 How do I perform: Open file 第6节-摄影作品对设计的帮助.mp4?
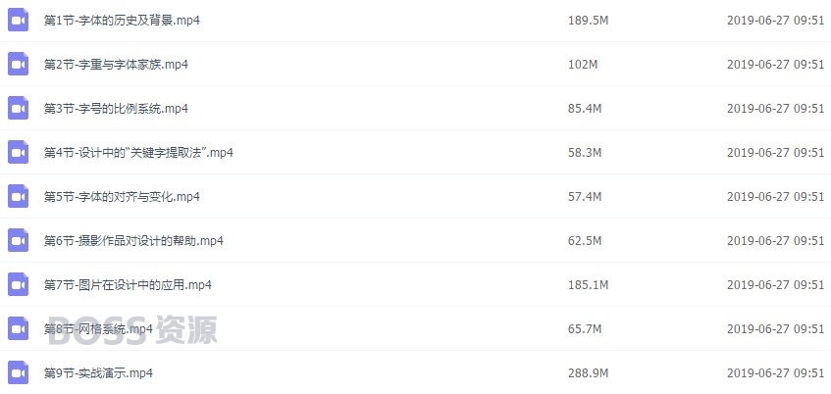coord(133,241)
